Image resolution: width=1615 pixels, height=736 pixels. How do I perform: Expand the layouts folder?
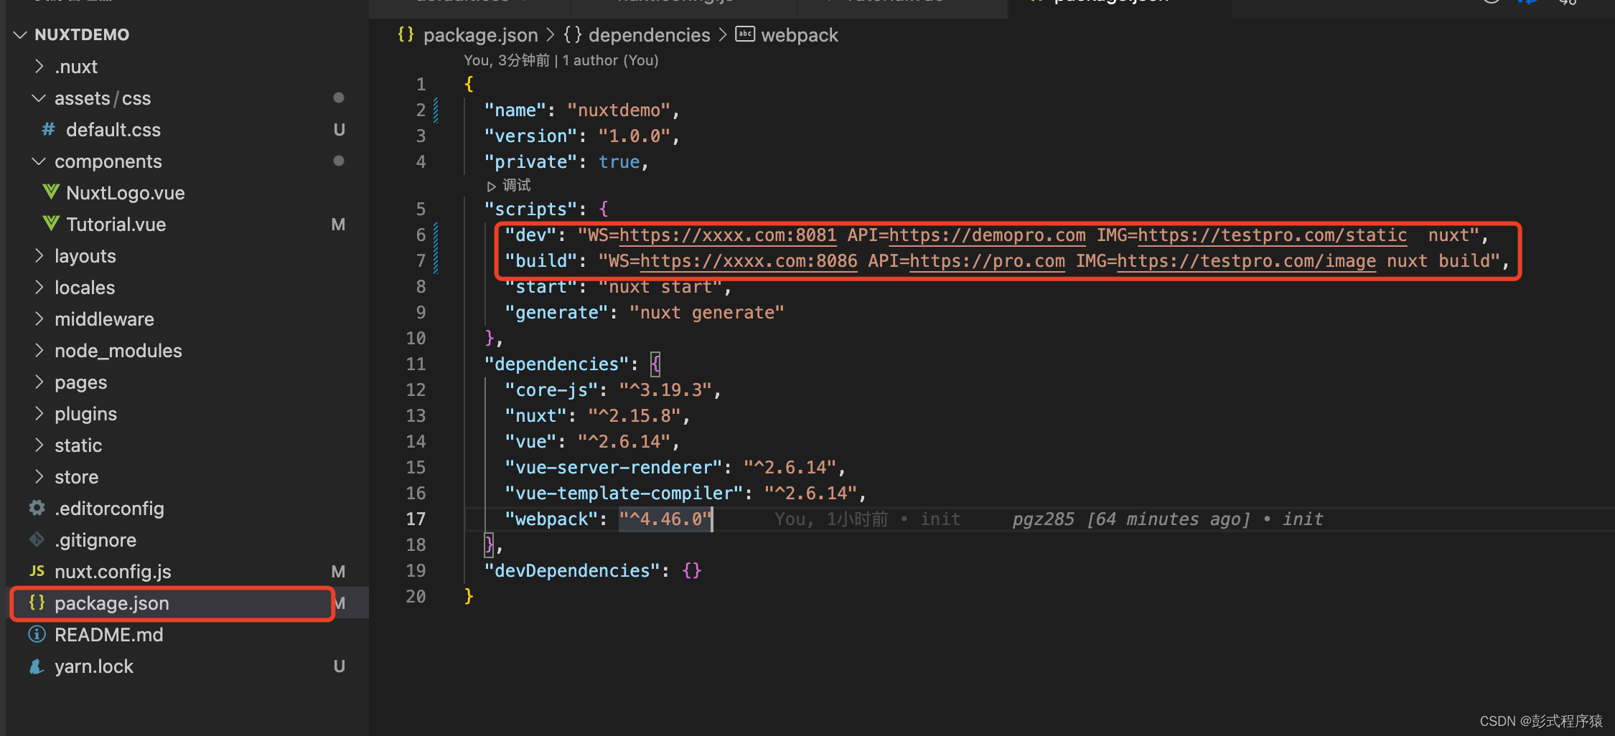[39, 256]
